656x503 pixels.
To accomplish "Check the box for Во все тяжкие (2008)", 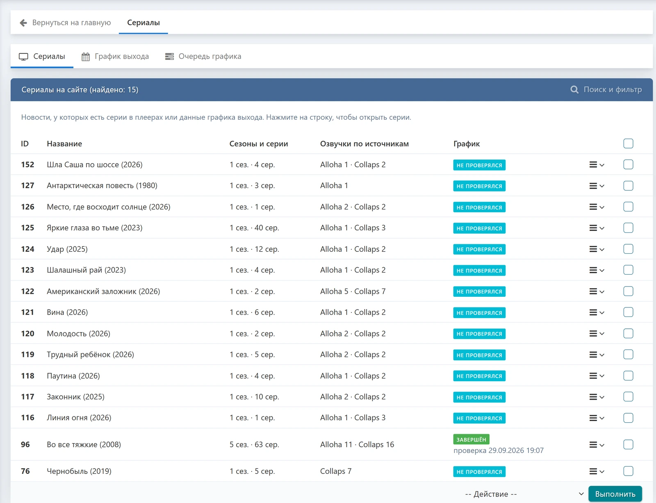I will 628,444.
